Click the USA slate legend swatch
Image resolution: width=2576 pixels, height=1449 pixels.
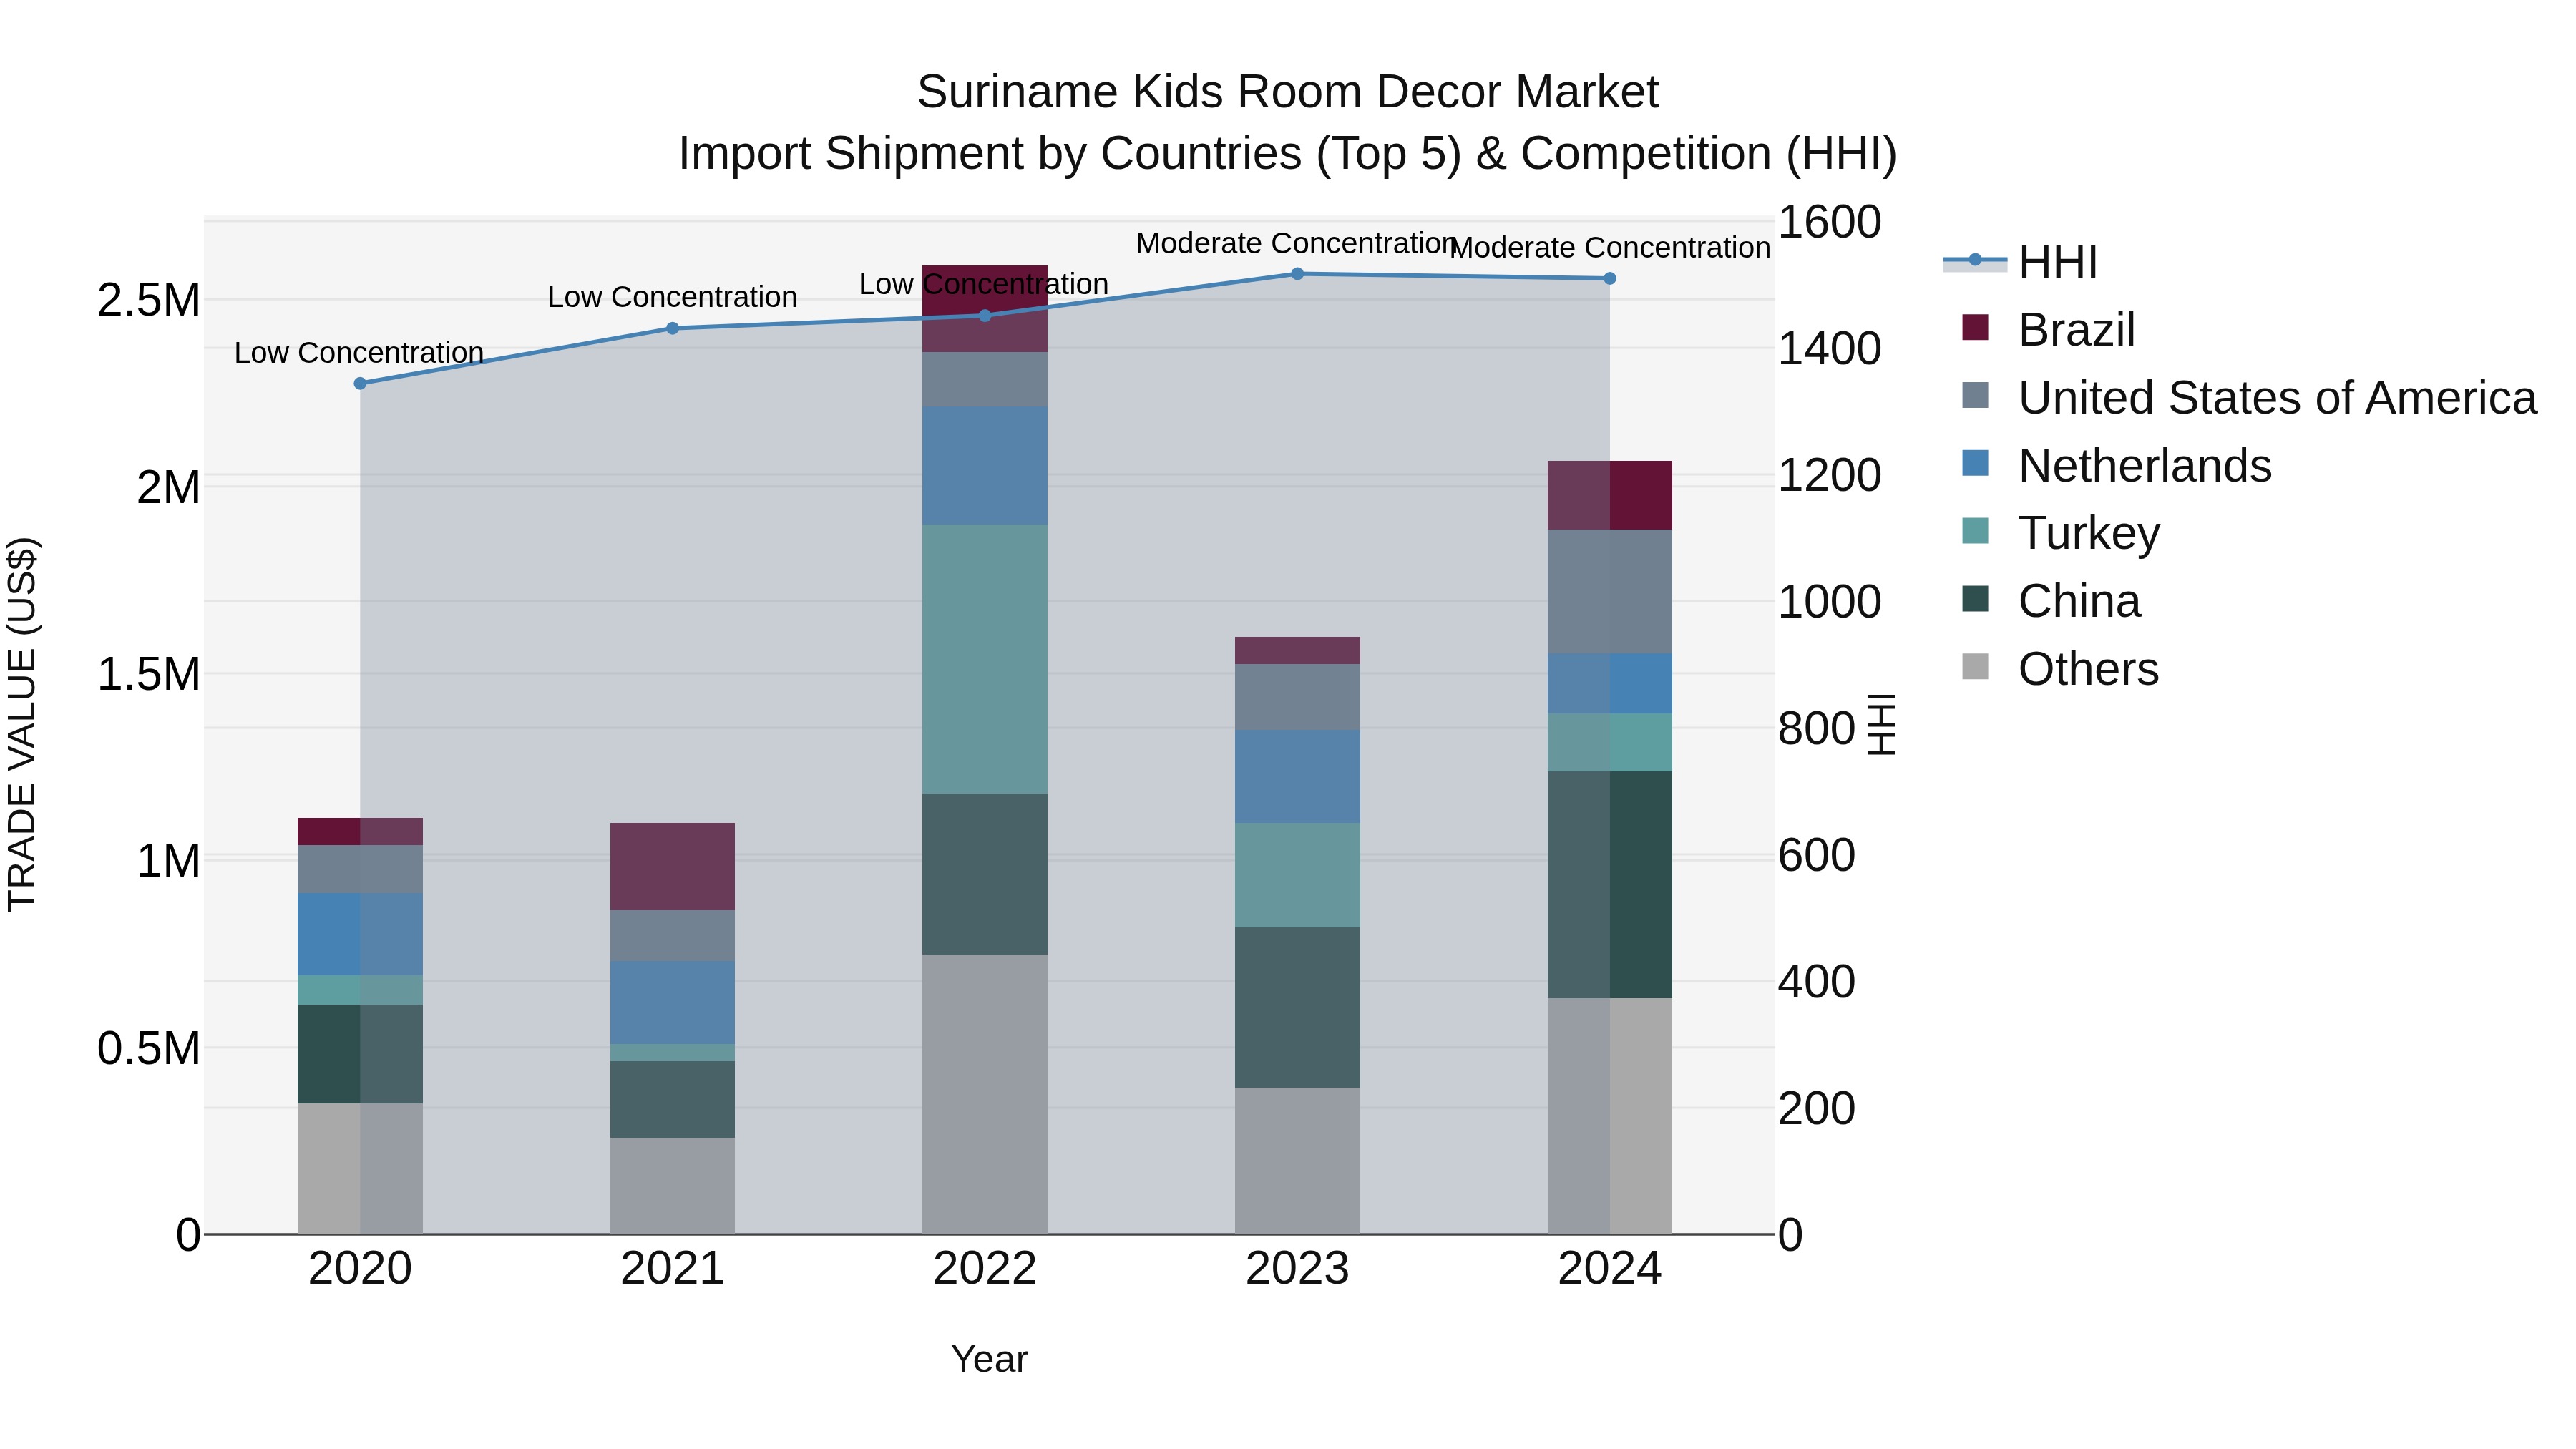pyautogui.click(x=1975, y=395)
